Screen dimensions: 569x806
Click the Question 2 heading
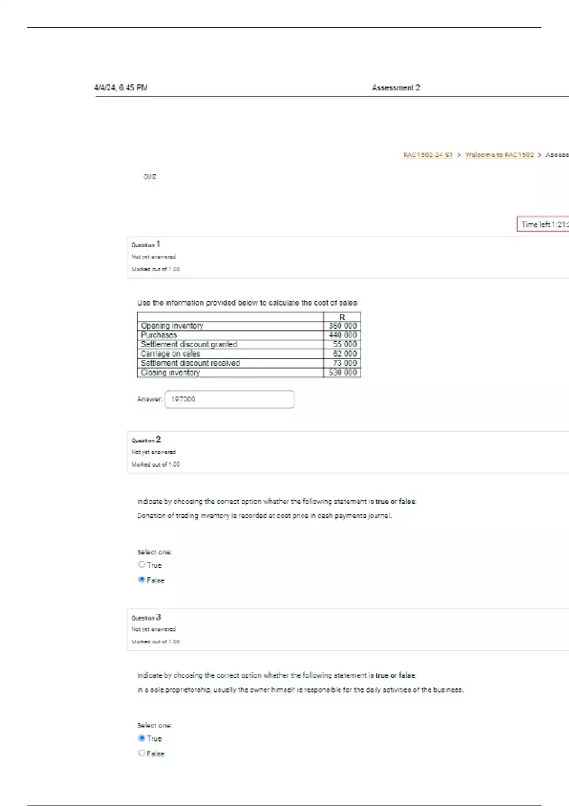coord(146,440)
